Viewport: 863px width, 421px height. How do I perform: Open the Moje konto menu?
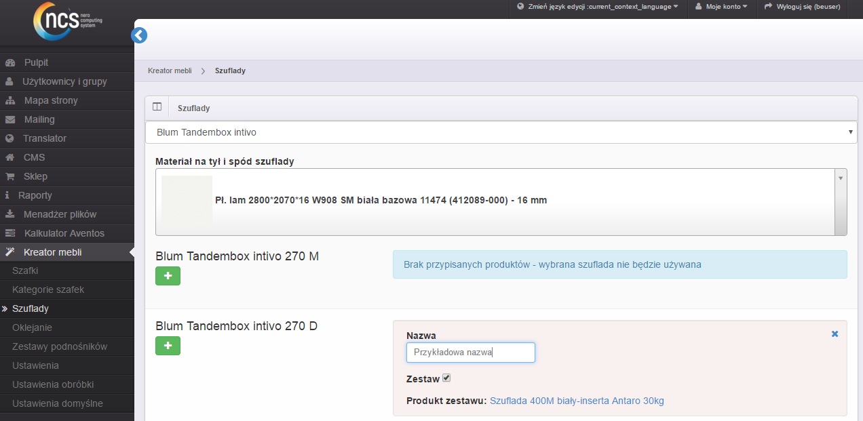point(721,7)
